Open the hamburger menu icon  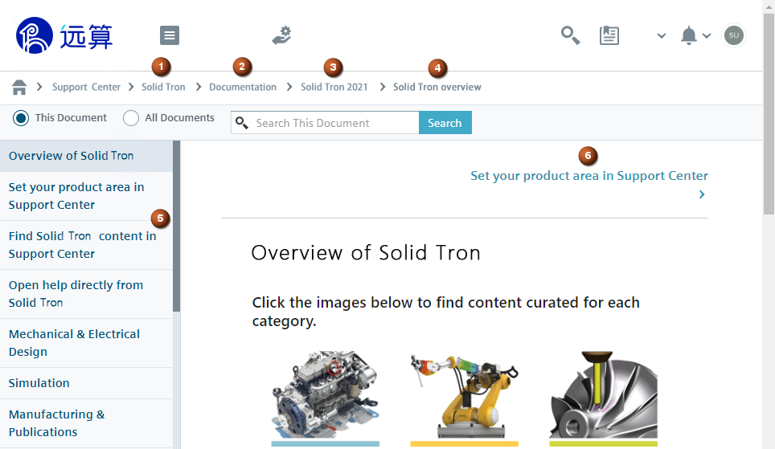click(x=170, y=35)
